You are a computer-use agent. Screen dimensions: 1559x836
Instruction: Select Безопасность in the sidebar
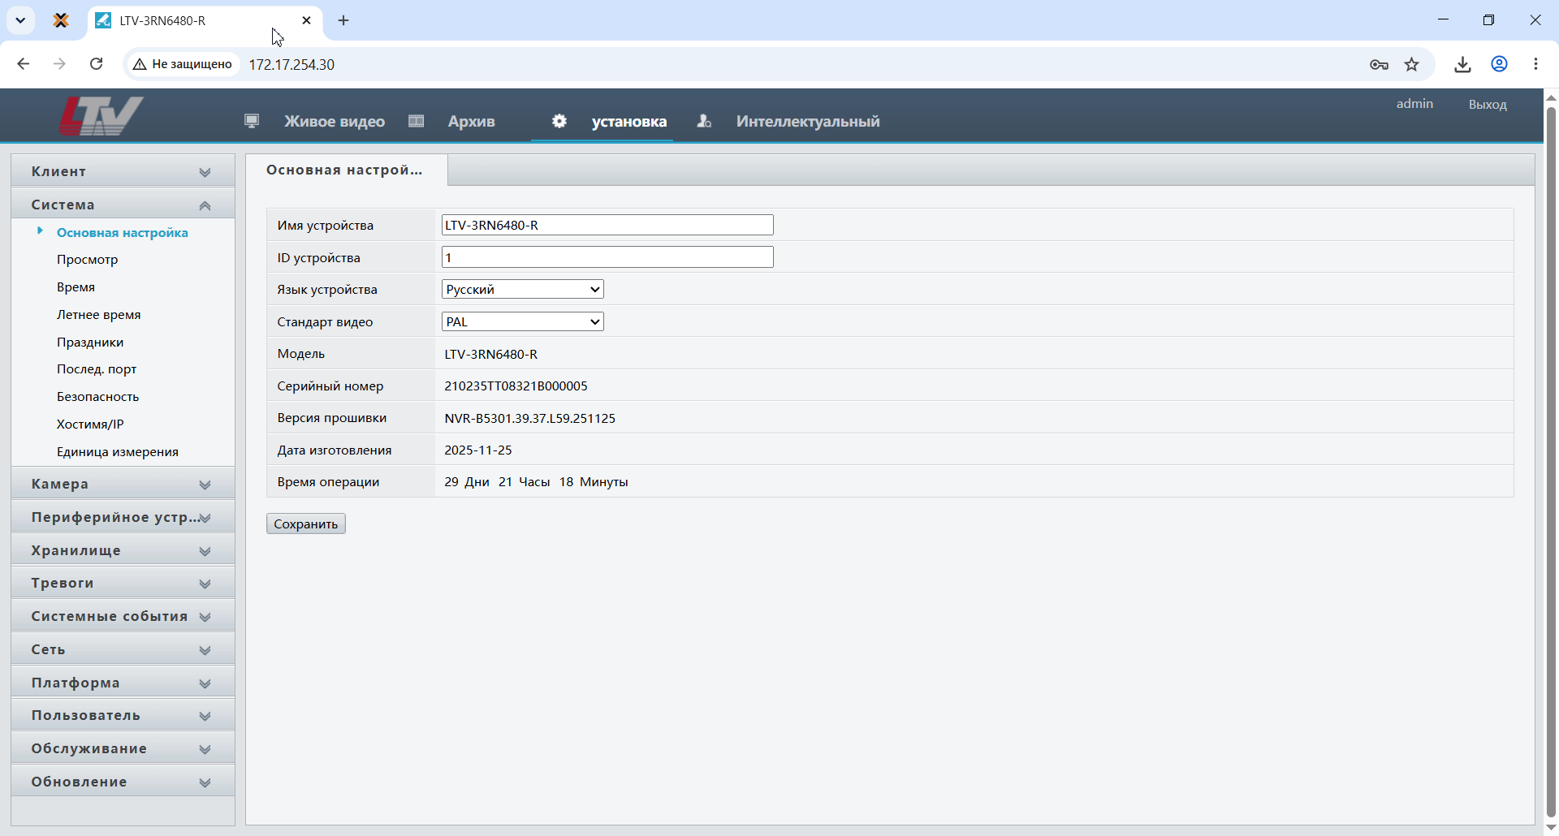pos(97,396)
